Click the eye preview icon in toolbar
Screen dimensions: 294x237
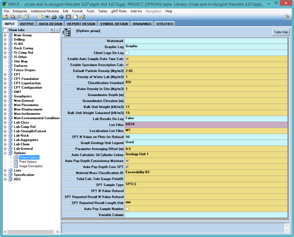coord(47,17)
